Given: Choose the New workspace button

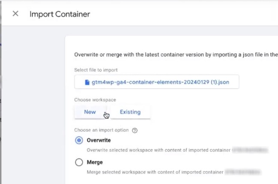Looking at the screenshot, I should tap(90, 112).
